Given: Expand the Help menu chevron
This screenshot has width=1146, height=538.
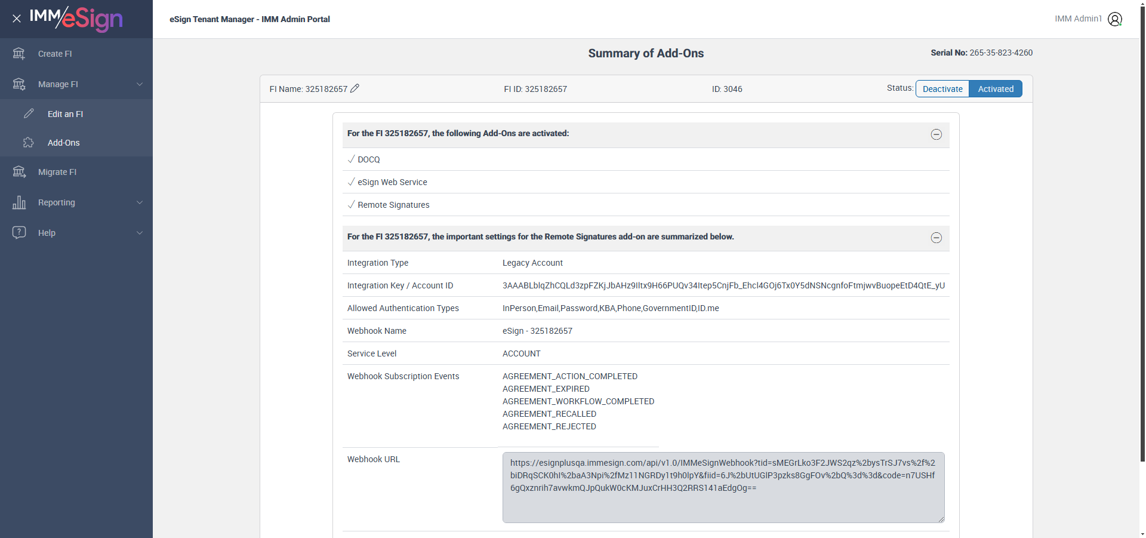Looking at the screenshot, I should tap(140, 233).
